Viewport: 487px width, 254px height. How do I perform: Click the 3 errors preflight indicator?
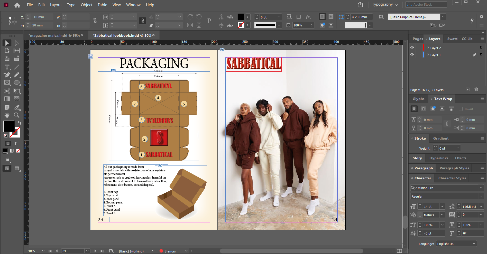tap(170, 251)
